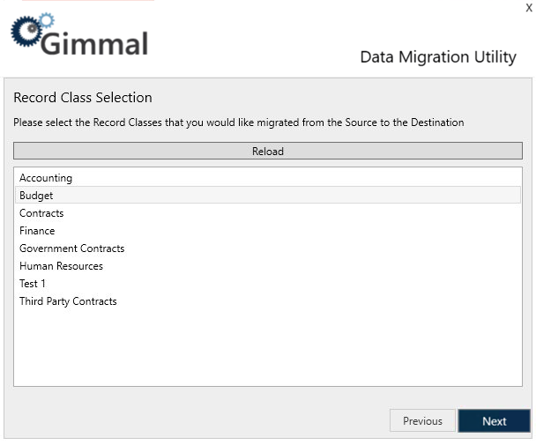Close the Data Migration Utility window
Image resolution: width=536 pixels, height=445 pixels.
tap(529, 8)
